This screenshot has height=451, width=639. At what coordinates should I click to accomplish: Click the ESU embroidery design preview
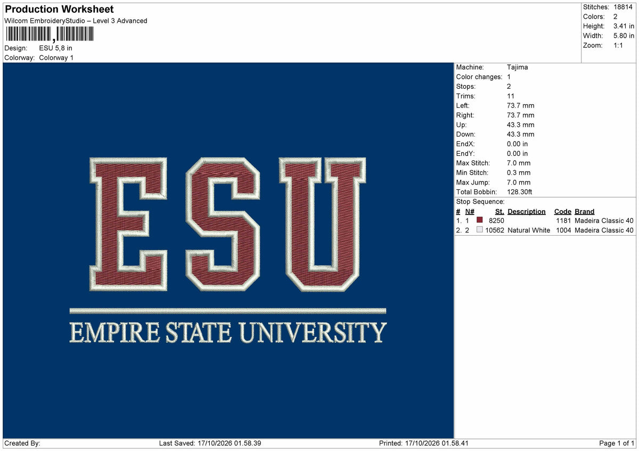(x=228, y=250)
